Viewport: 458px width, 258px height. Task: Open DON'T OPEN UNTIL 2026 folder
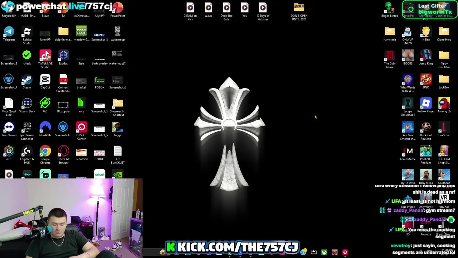tap(299, 11)
